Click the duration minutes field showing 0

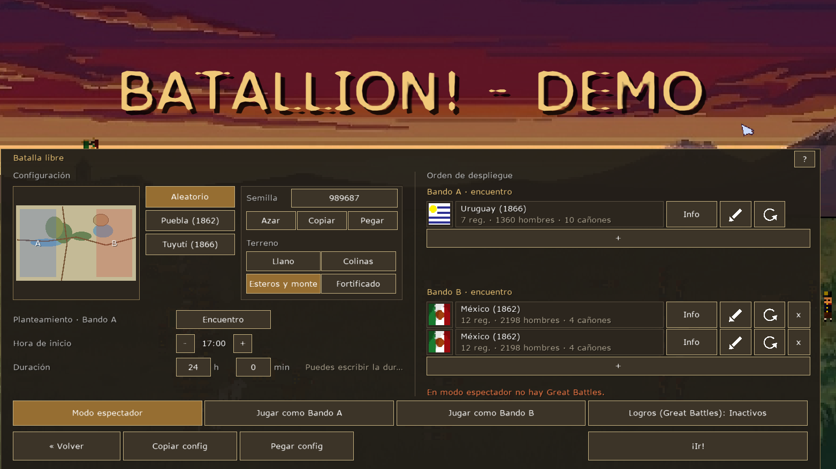253,367
